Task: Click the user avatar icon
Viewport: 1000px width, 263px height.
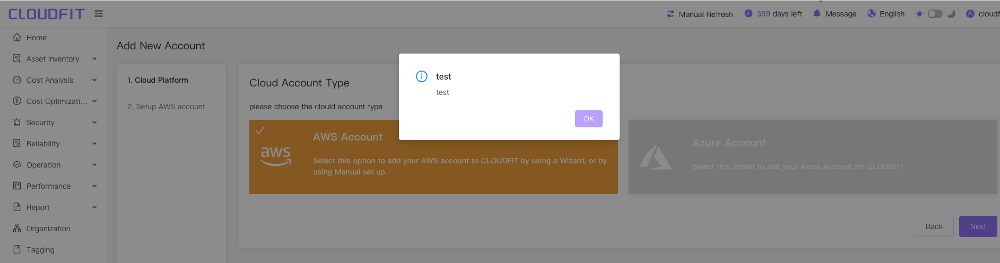Action: tap(970, 14)
